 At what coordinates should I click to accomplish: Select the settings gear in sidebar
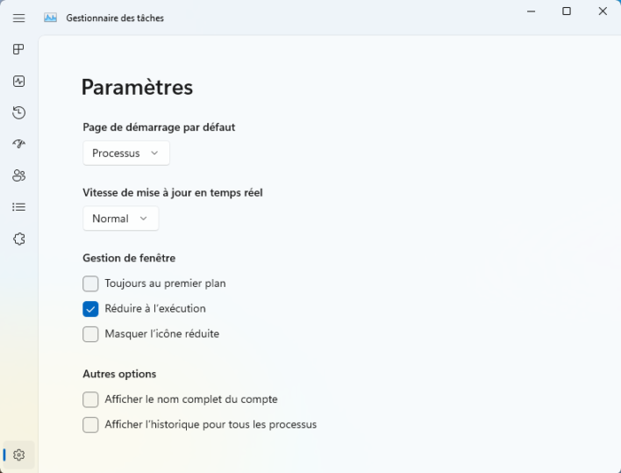coord(19,455)
